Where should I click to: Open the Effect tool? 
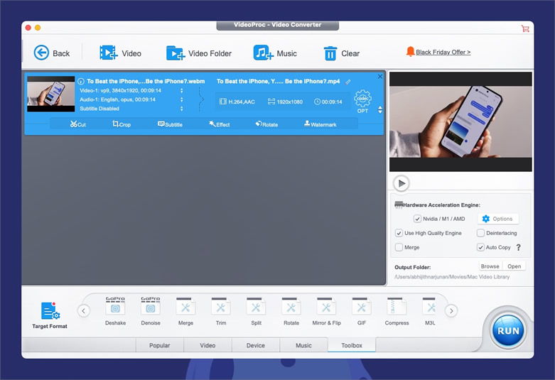click(x=220, y=124)
